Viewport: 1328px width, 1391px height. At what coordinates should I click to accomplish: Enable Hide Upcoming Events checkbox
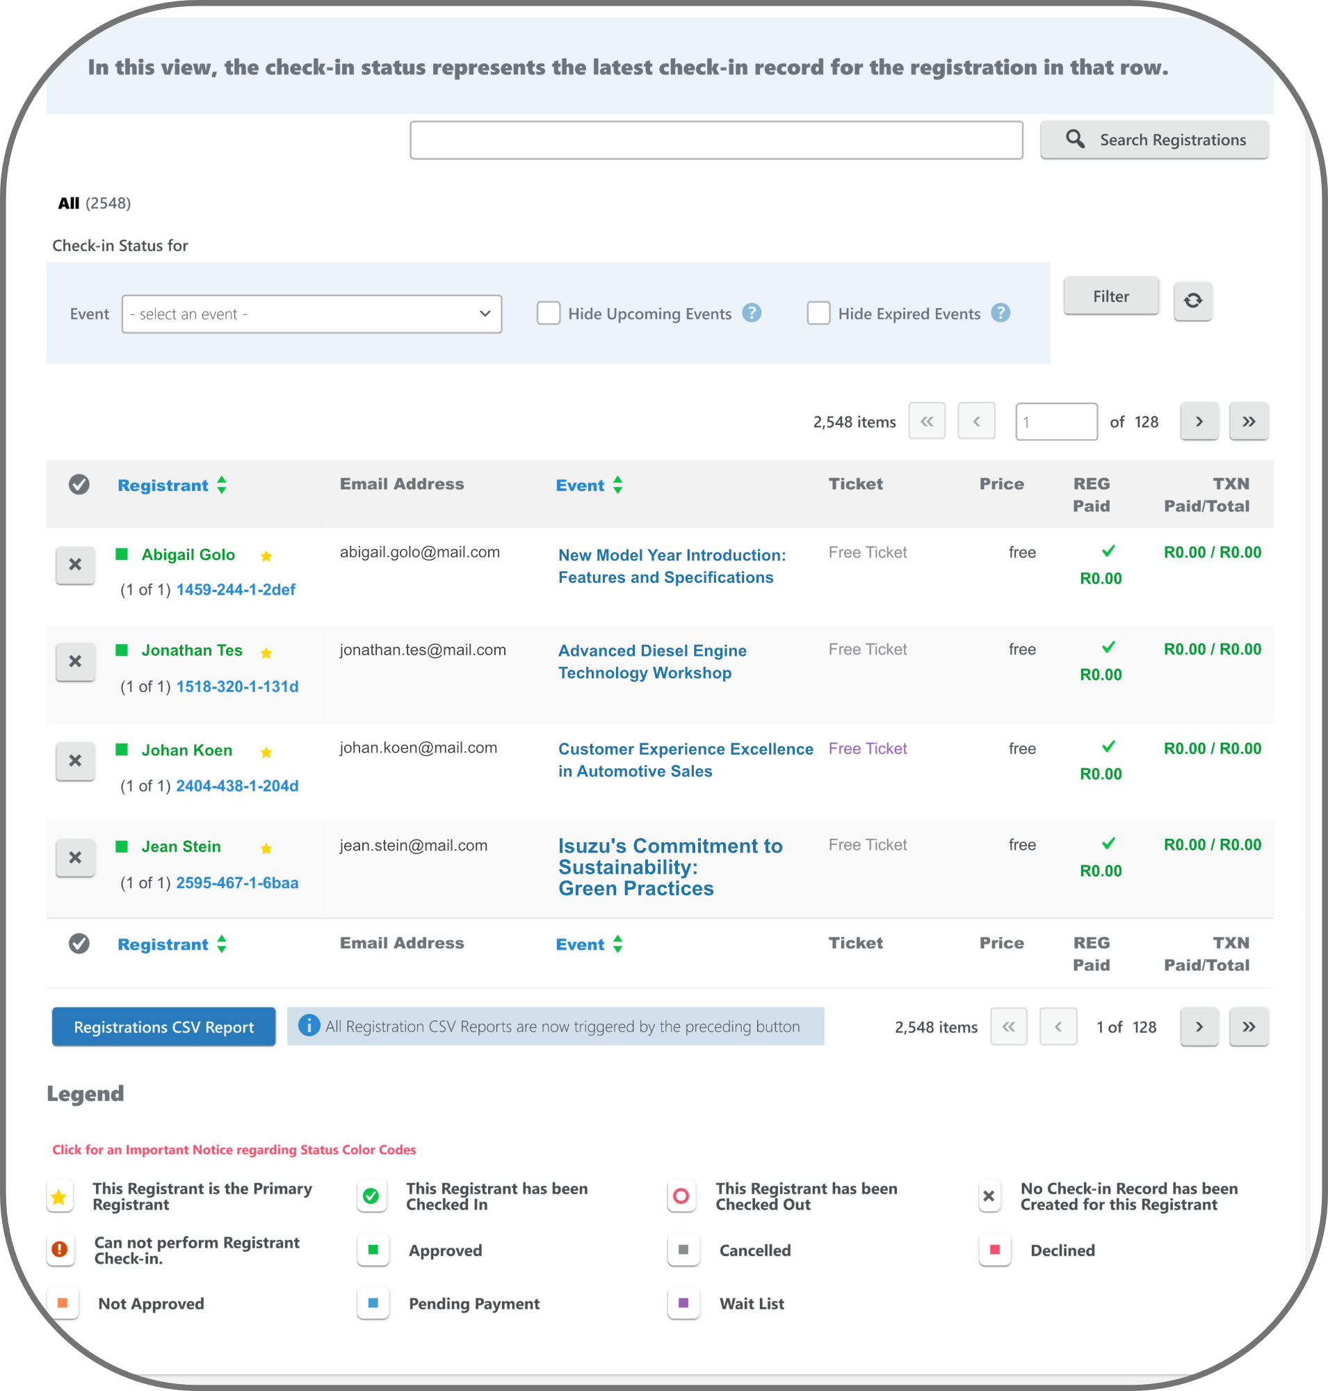(x=548, y=313)
